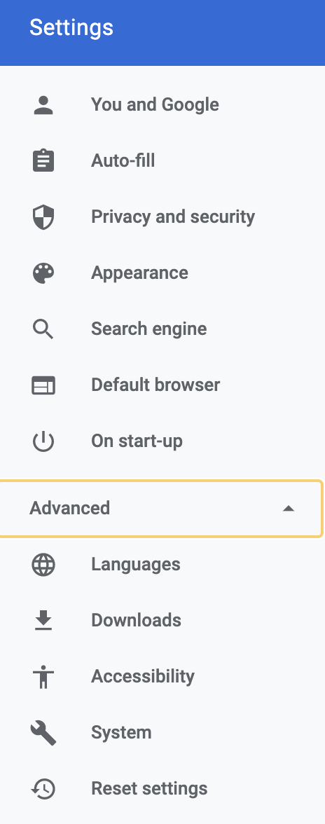Click the Settings title header
The width and height of the screenshot is (325, 824).
pyautogui.click(x=71, y=27)
